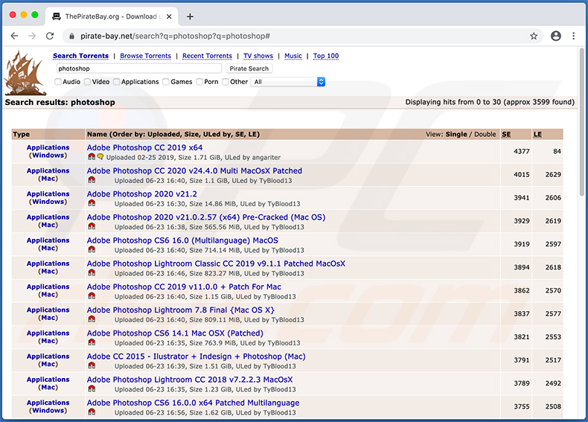
Task: Click the photoshop search input field
Action: pyautogui.click(x=138, y=68)
